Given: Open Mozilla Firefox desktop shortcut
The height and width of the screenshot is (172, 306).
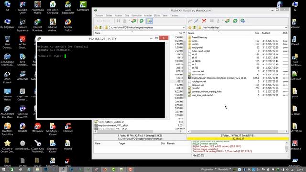Looking at the screenshot, I should [x=68, y=25].
